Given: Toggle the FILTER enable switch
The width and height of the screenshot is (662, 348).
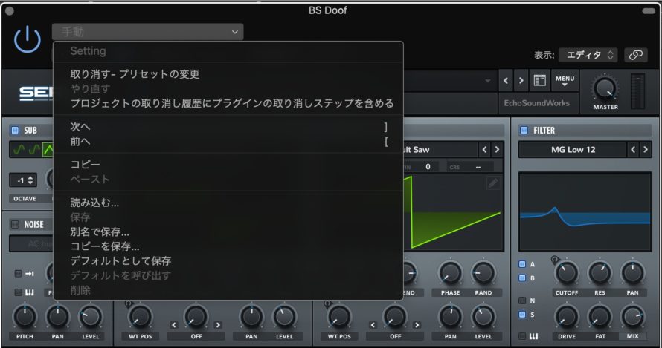Looking at the screenshot, I should (524, 131).
